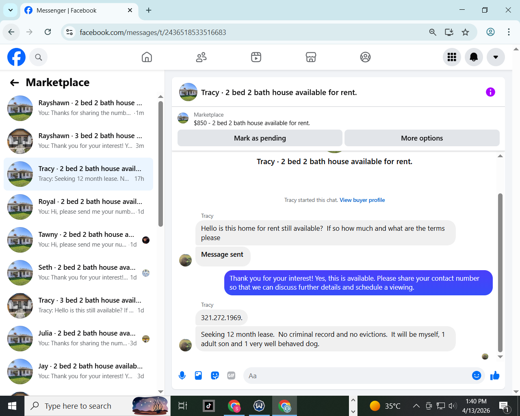The height and width of the screenshot is (416, 520).
Task: Click the $850 listing title text
Action: click(252, 123)
